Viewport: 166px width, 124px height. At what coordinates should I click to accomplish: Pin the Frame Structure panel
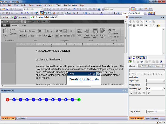(x=123, y=91)
